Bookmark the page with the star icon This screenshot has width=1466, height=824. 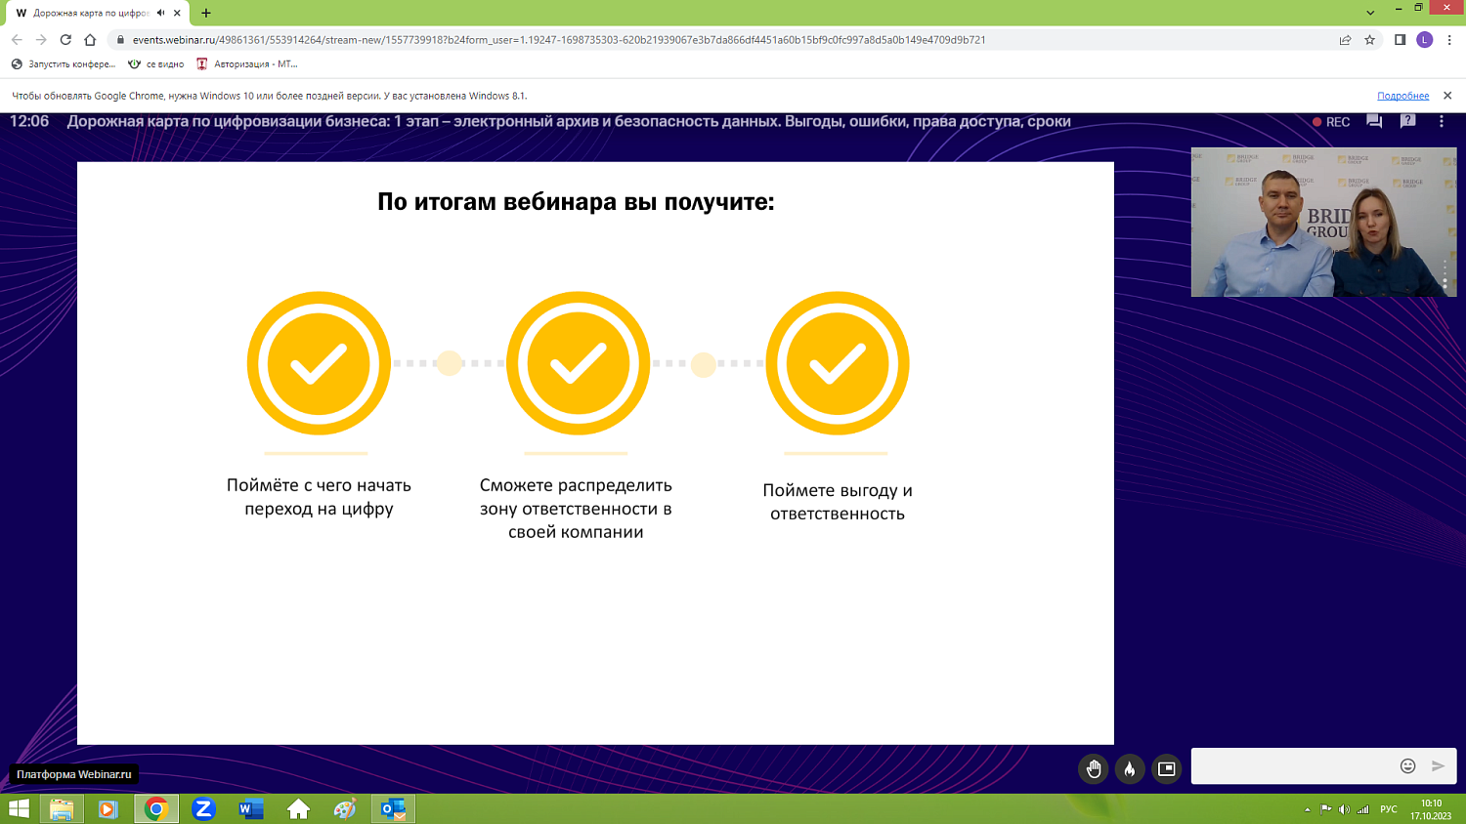tap(1367, 42)
